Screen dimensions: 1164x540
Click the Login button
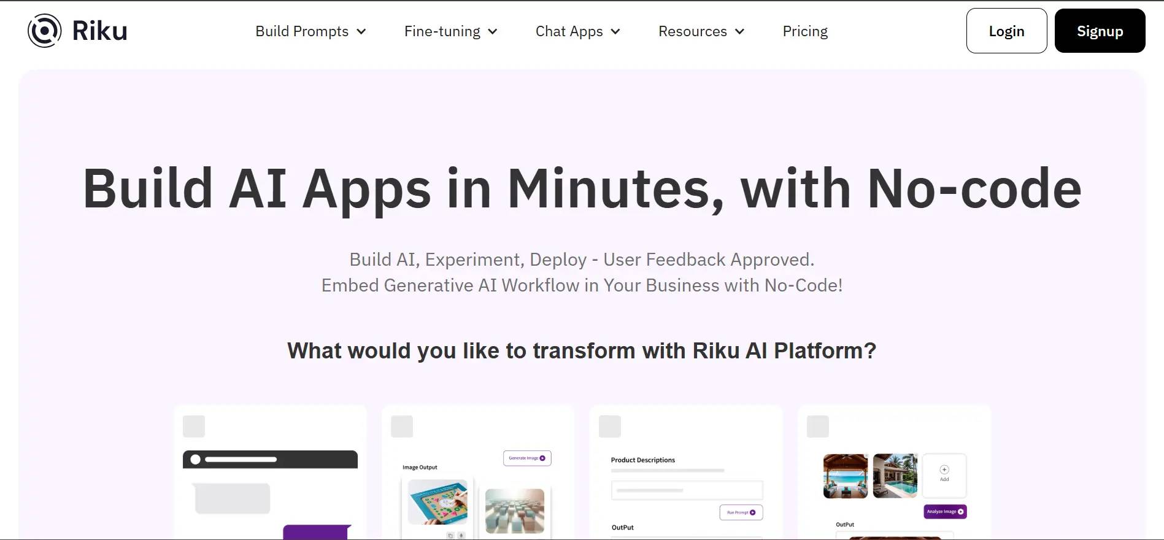[x=1006, y=31]
